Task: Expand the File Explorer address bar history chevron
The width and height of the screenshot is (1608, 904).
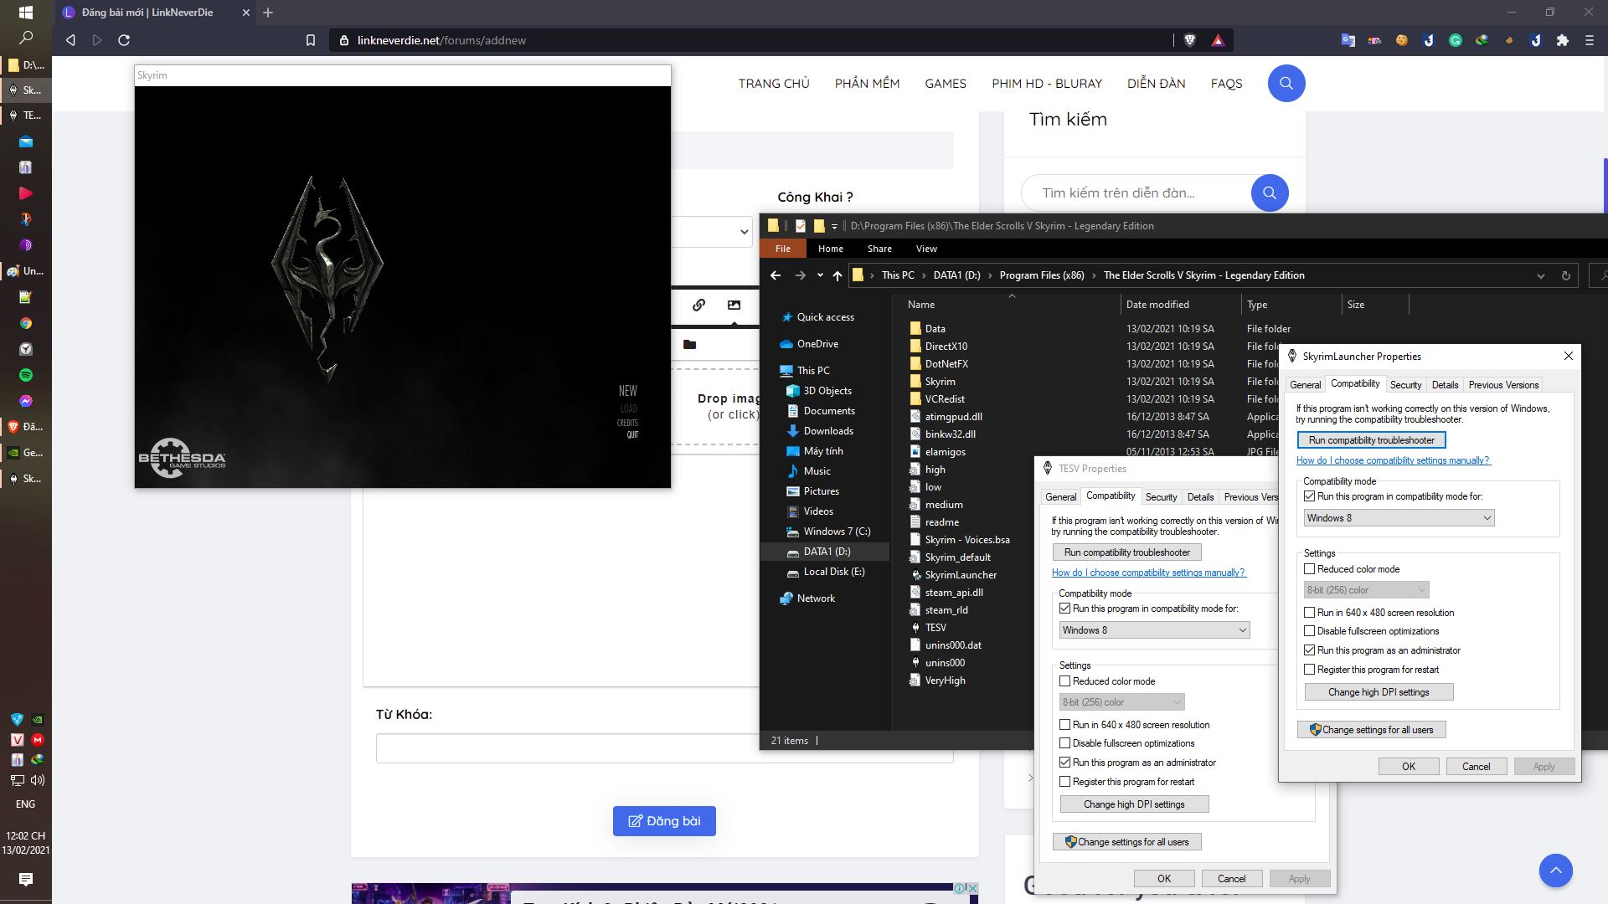Action: (x=1540, y=275)
